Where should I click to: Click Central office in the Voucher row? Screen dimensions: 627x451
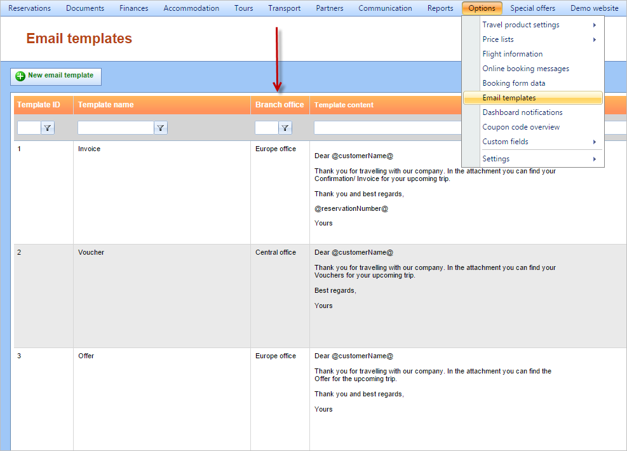pyautogui.click(x=276, y=252)
